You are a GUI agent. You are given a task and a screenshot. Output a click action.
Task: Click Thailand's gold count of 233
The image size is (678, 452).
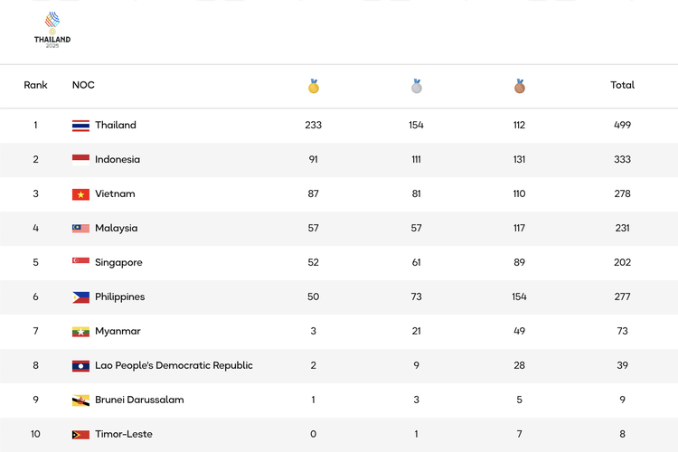pyautogui.click(x=313, y=125)
